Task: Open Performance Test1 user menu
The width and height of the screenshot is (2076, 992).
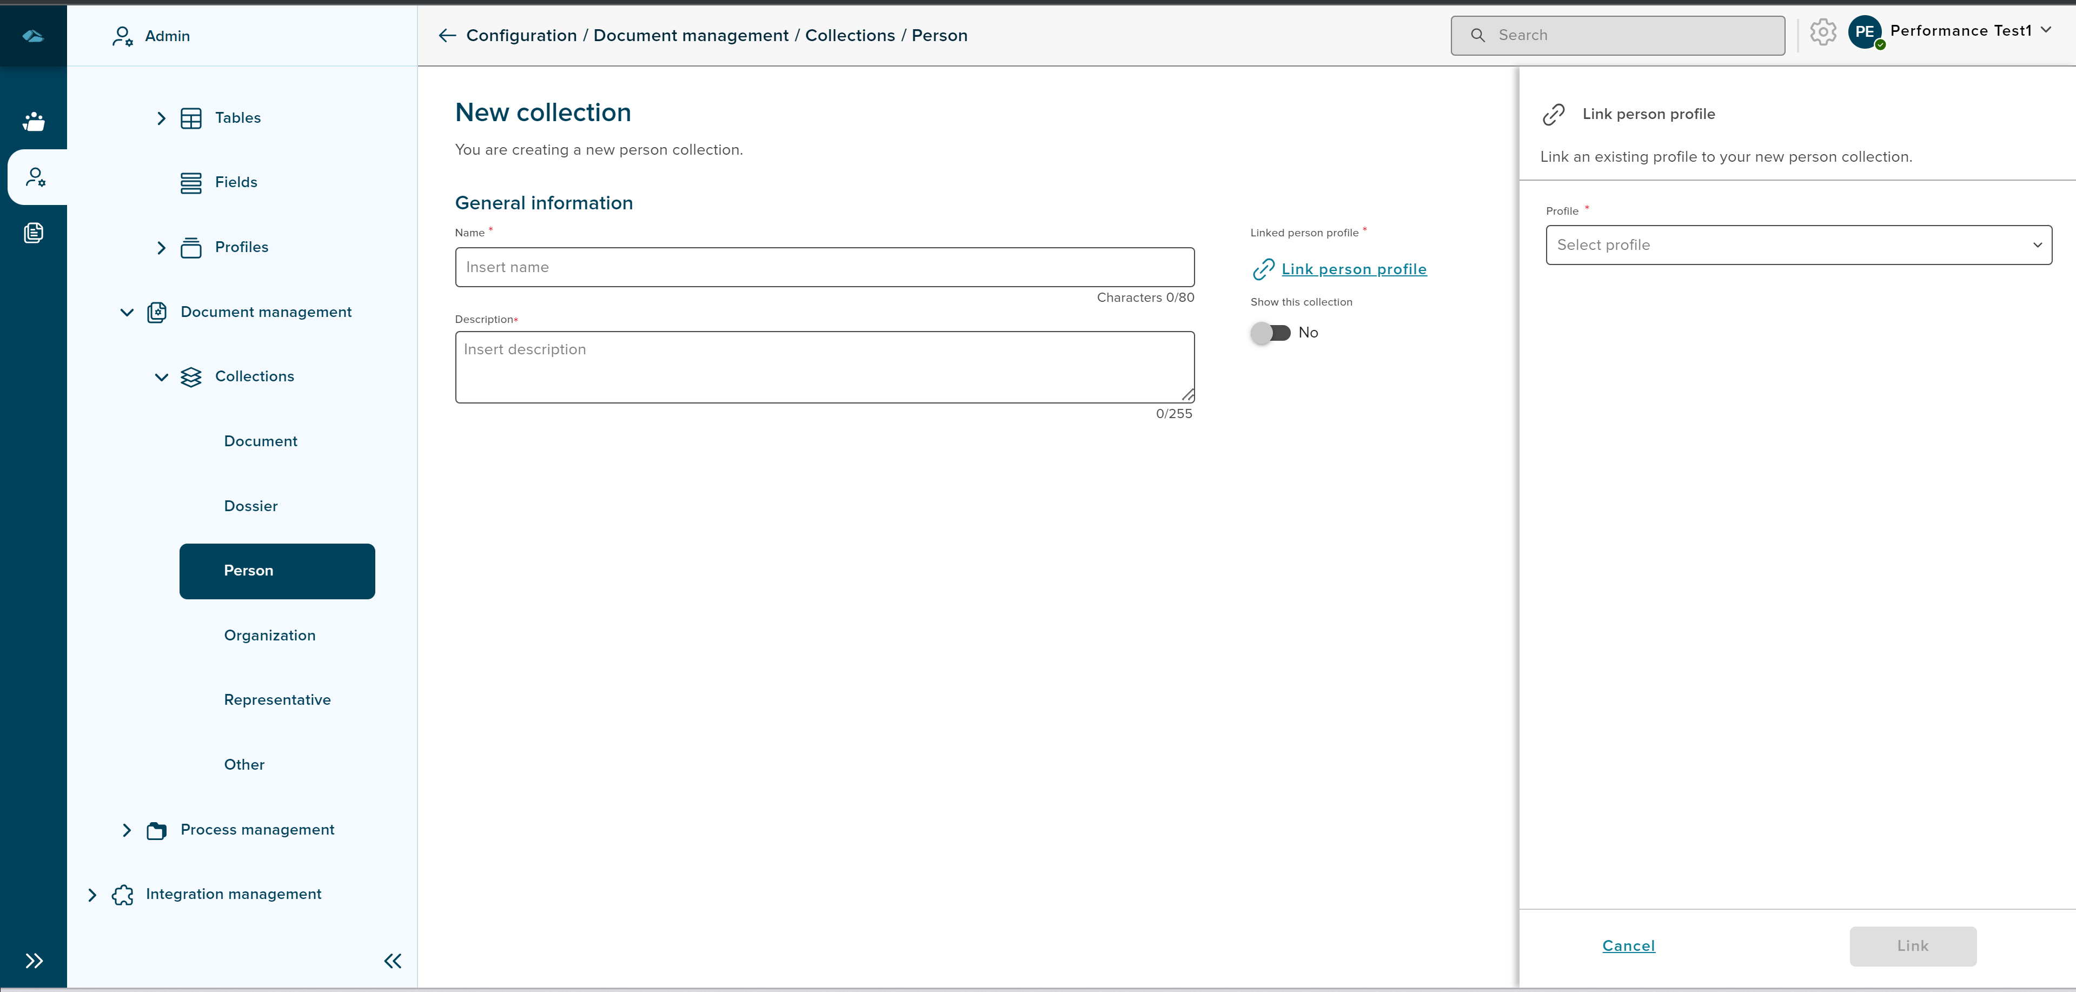Action: click(1971, 31)
